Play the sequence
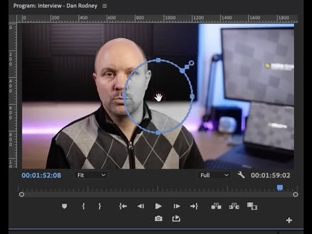The height and width of the screenshot is (234, 312). (x=159, y=206)
